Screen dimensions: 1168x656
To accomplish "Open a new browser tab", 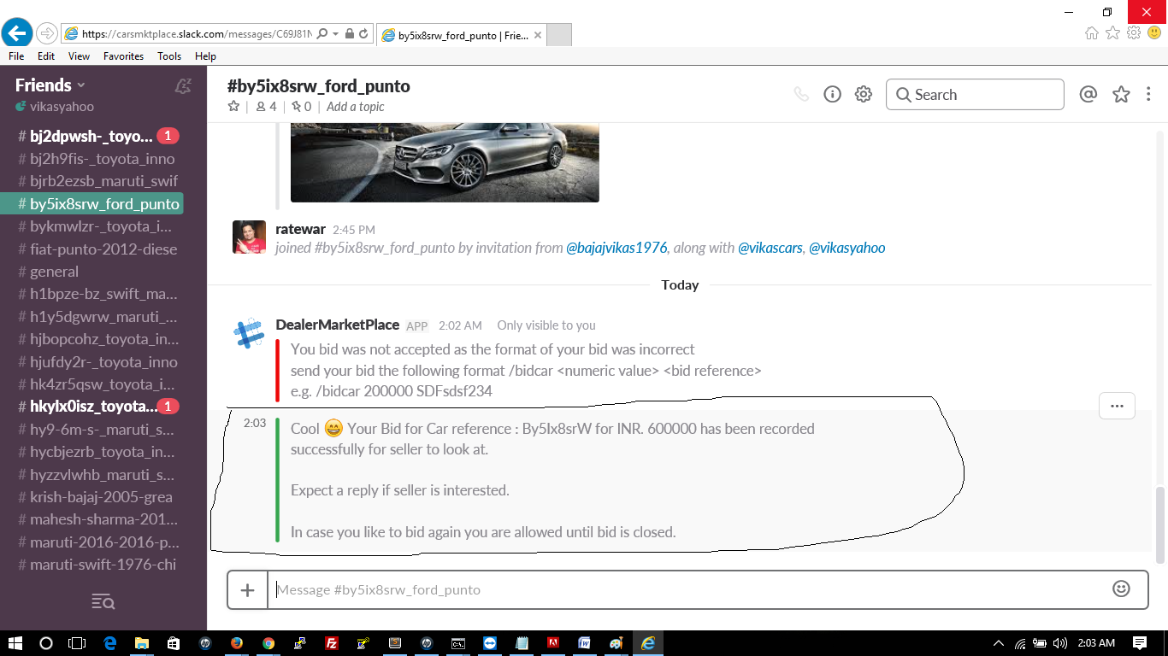I will (558, 35).
